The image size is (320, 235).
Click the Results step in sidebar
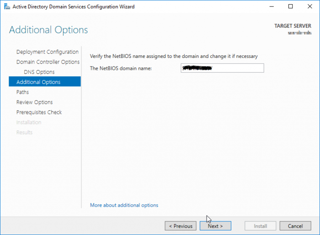[25, 132]
